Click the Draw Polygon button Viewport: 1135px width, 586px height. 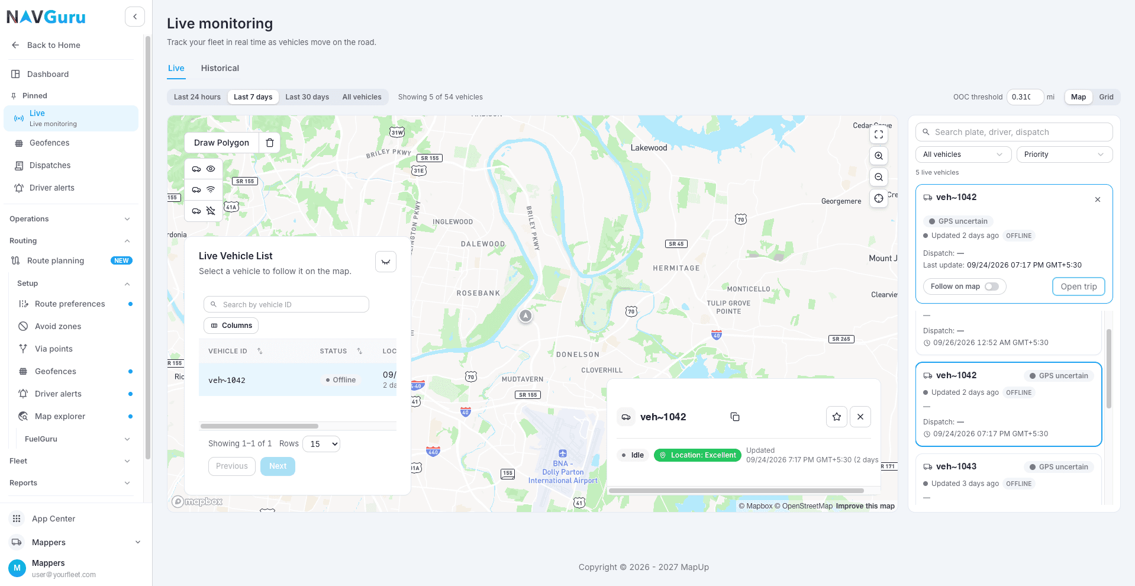coord(221,143)
